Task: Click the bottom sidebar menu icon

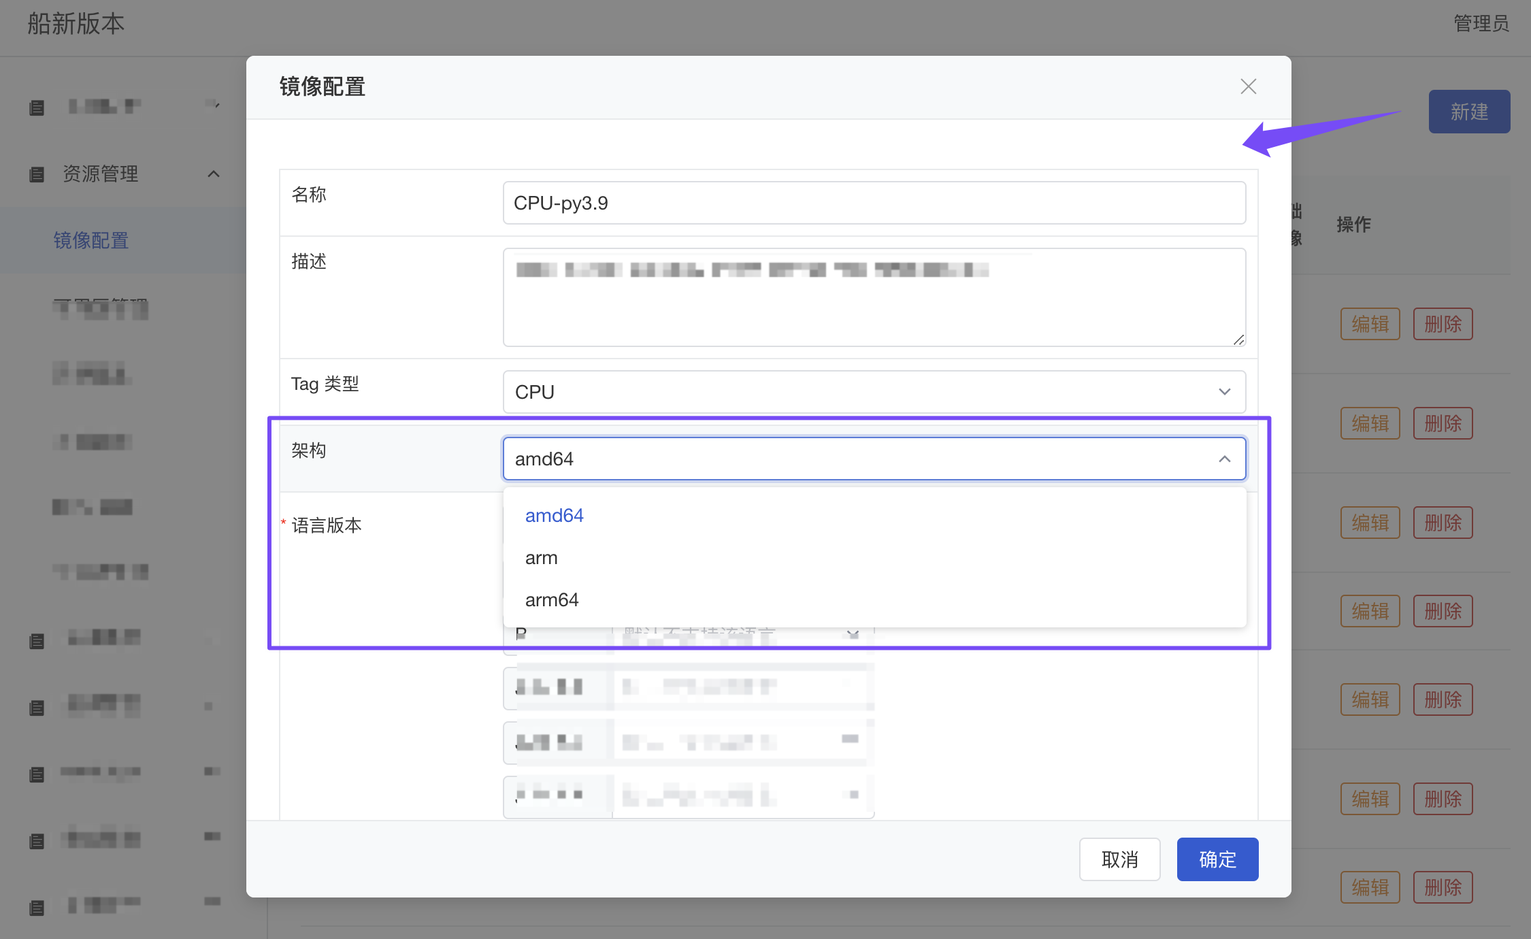Action: pos(37,908)
